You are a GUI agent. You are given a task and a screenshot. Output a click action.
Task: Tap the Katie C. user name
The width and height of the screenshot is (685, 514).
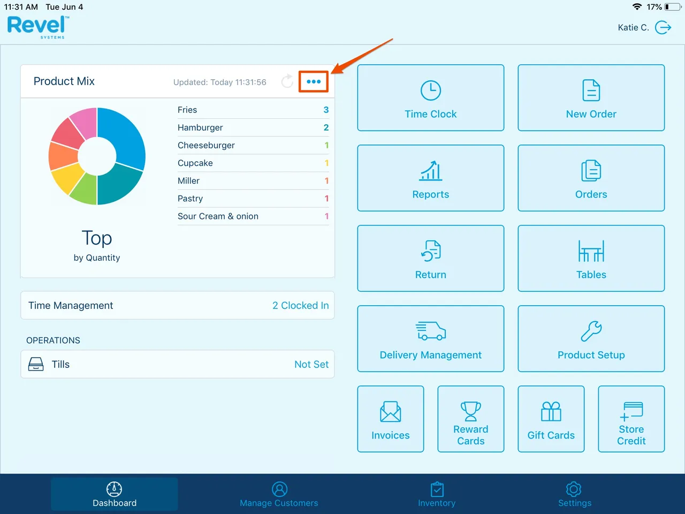click(x=633, y=27)
